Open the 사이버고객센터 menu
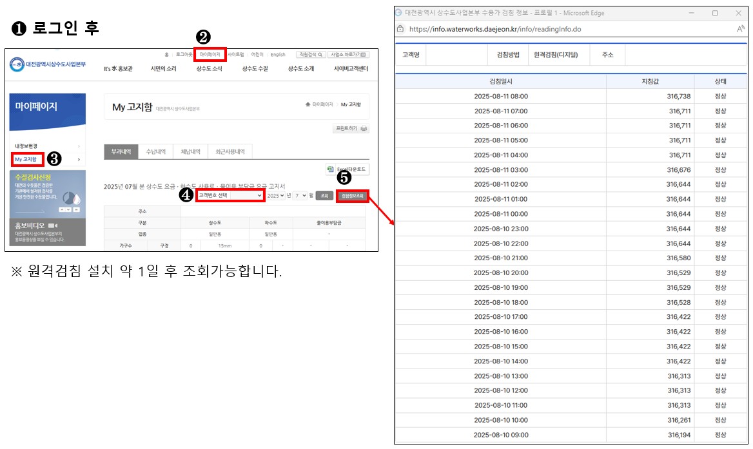Screen dimensions: 753x449 (x=351, y=69)
